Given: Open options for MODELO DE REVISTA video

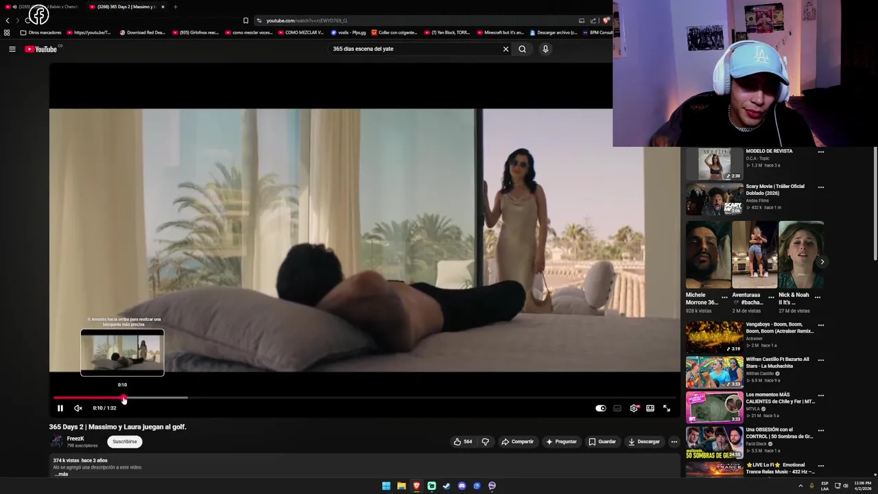Looking at the screenshot, I should [821, 152].
